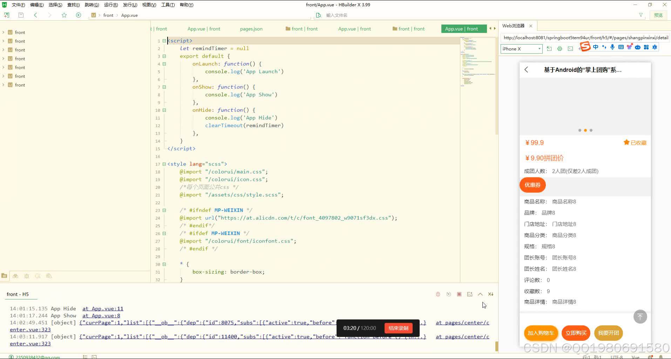Click the run play icon in the toolbar

(x=79, y=15)
